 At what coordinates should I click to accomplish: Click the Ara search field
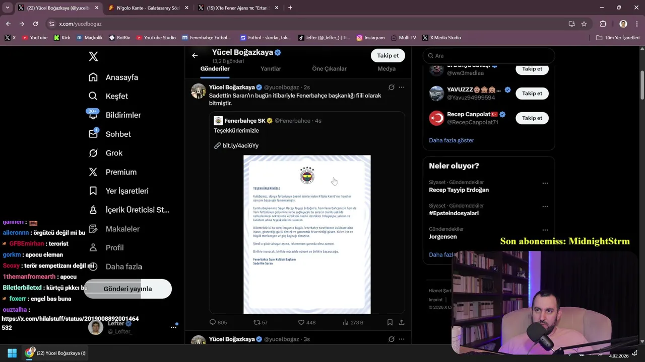pyautogui.click(x=489, y=56)
